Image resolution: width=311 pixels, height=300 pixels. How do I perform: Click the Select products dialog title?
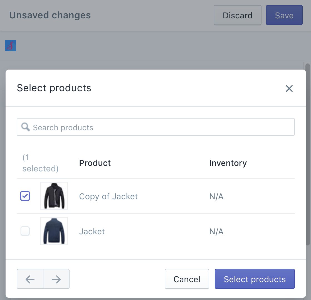(x=54, y=88)
